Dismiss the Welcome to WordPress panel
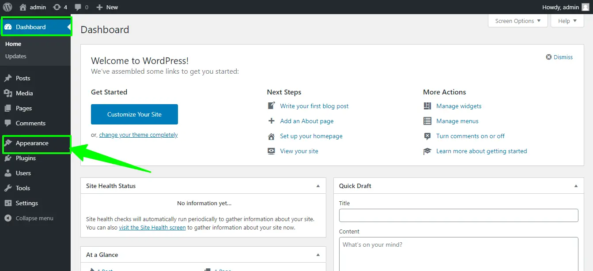The image size is (593, 271). (559, 57)
